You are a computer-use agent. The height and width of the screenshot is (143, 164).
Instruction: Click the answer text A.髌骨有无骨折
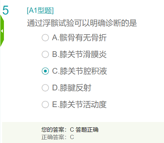coord(79,38)
